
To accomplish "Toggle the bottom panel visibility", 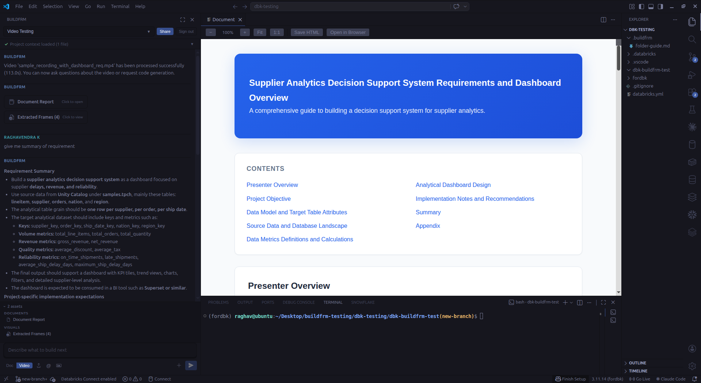I will pos(651,7).
